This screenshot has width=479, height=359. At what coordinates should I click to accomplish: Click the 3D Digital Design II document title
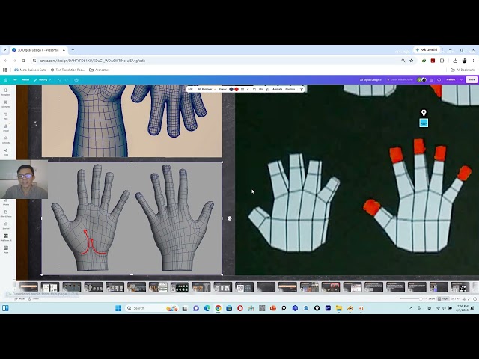pos(370,80)
